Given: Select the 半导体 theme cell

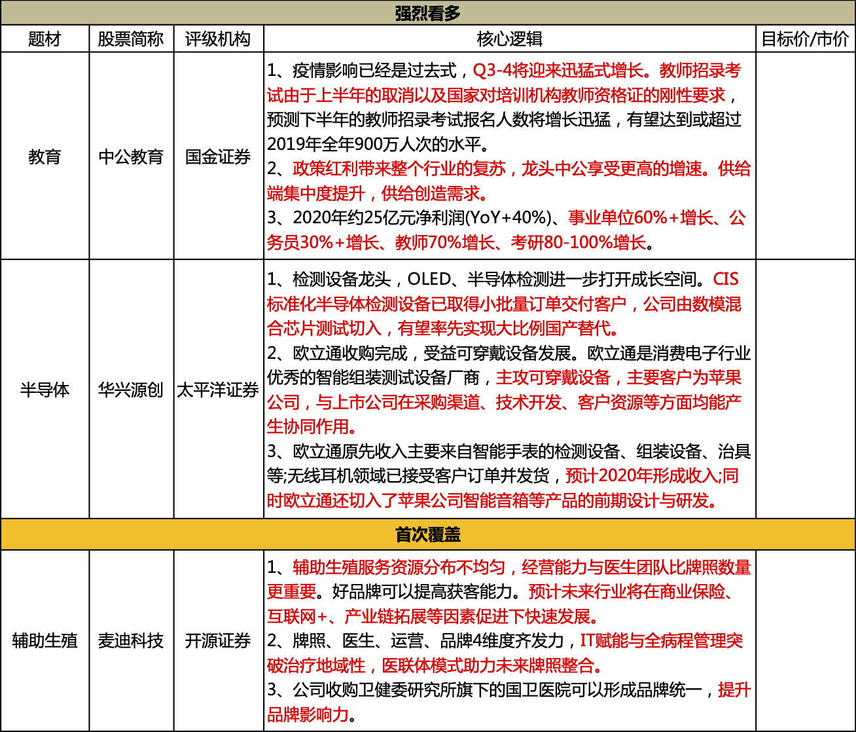Looking at the screenshot, I should pos(45,390).
